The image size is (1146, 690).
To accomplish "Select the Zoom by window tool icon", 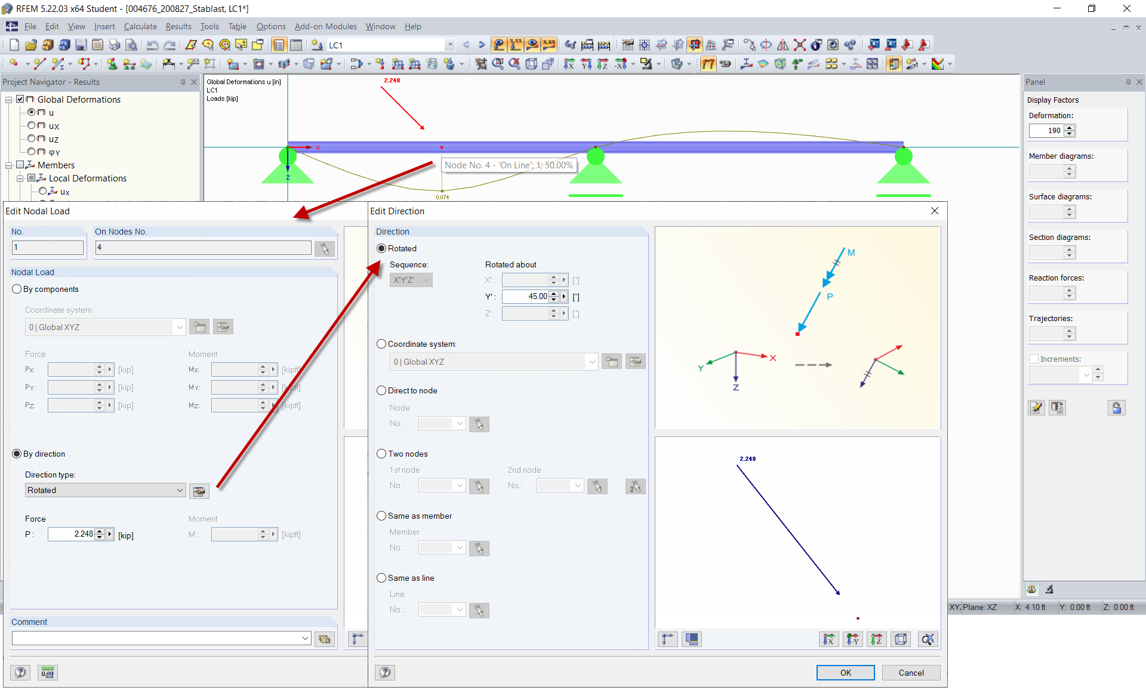I will click(x=498, y=64).
